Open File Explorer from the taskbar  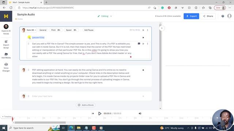(79, 128)
